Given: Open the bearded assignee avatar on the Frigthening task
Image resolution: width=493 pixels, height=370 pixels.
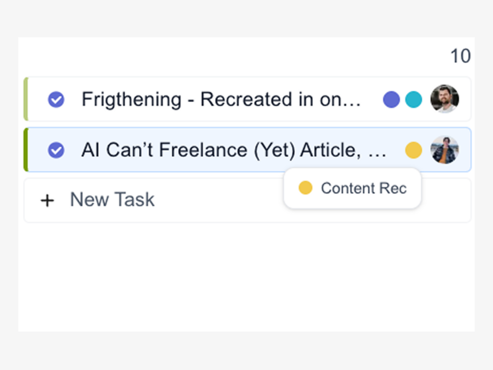Looking at the screenshot, I should pos(444,99).
